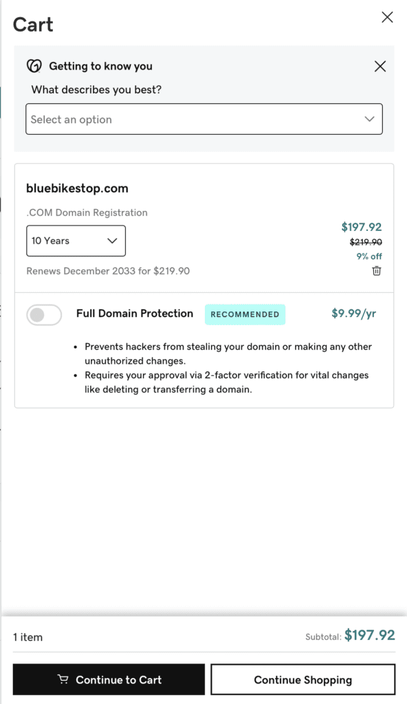The width and height of the screenshot is (407, 704).
Task: Click Continue Shopping button
Action: coord(302,679)
